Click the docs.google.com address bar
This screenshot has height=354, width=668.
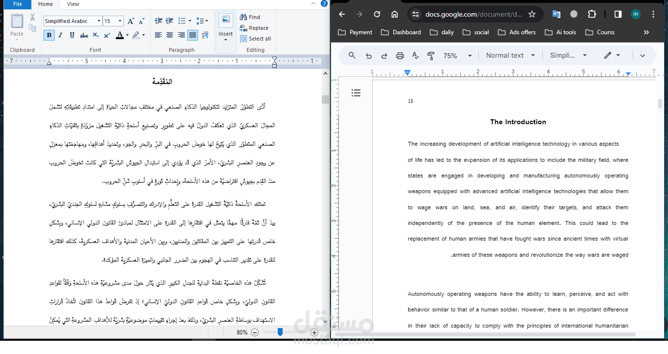473,14
